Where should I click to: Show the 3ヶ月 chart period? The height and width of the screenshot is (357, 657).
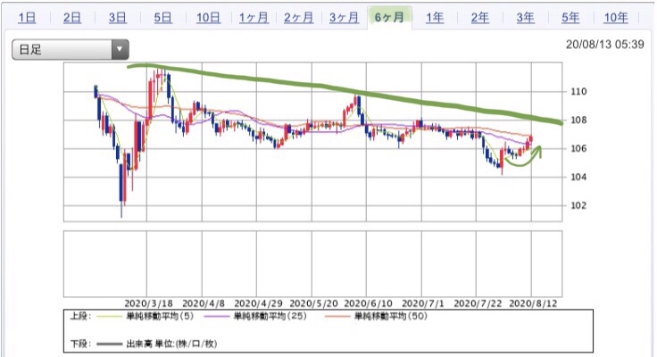point(344,18)
